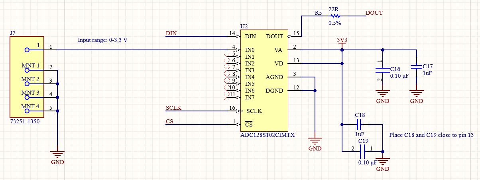Click the CS net label on the left
Image resolution: width=480 pixels, height=180 pixels.
[169, 121]
